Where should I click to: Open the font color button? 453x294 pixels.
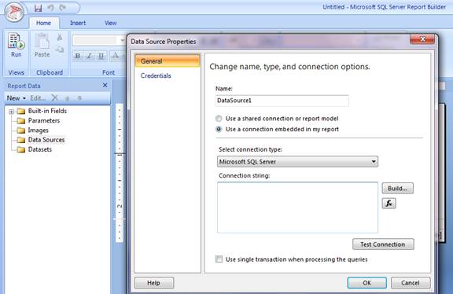click(116, 56)
